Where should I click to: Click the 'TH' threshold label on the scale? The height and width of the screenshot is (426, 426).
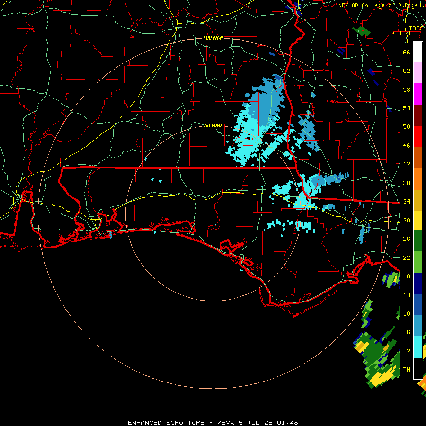[407, 370]
